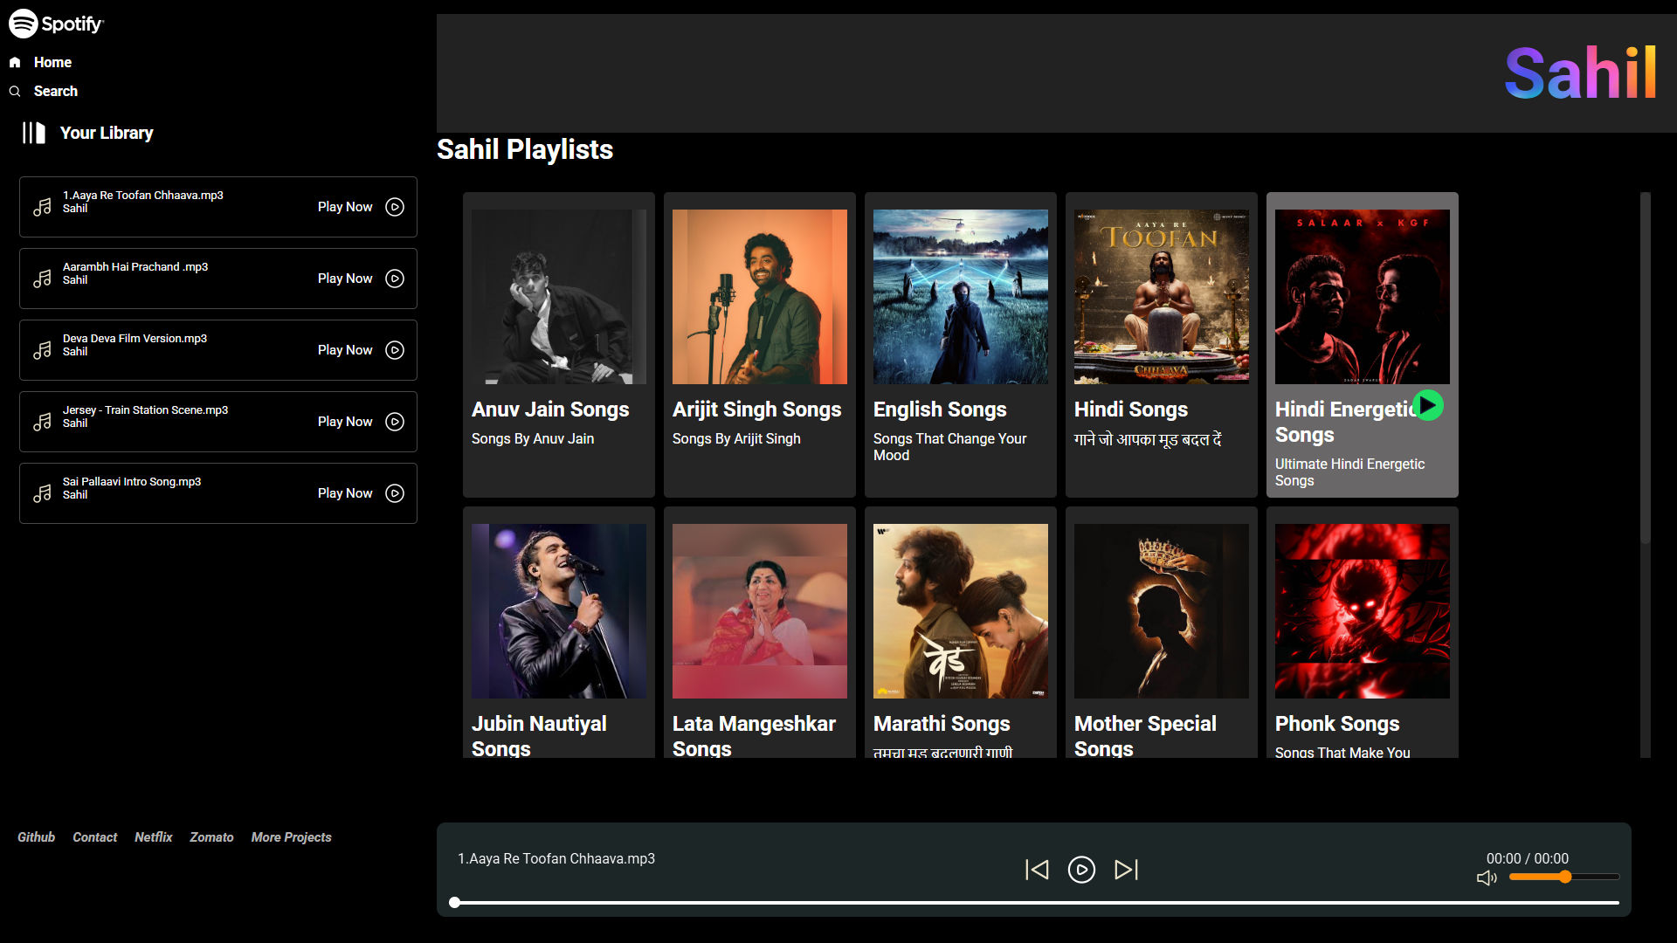Click music note icon for Jersey Train Station
Screen dimensions: 1677x943
(42, 422)
